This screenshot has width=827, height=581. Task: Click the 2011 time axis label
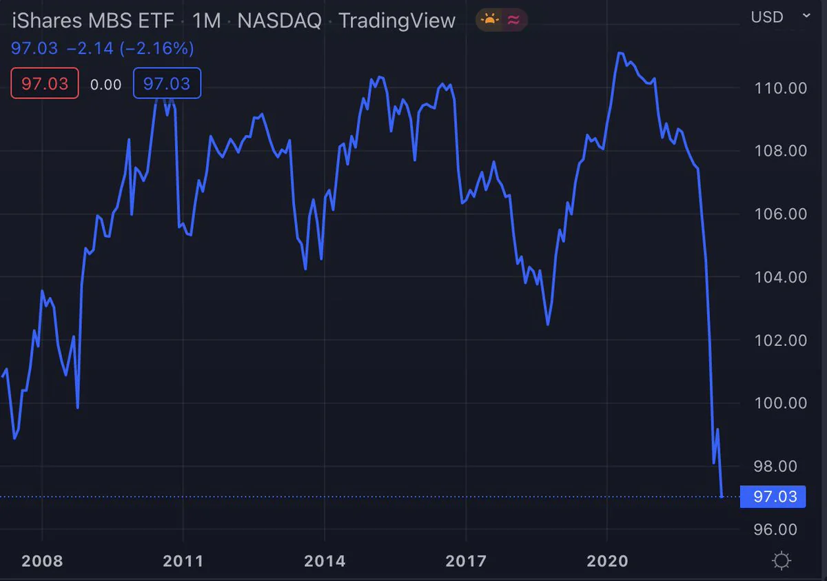coord(183,561)
